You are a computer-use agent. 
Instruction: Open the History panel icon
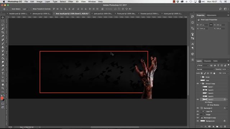(193, 16)
